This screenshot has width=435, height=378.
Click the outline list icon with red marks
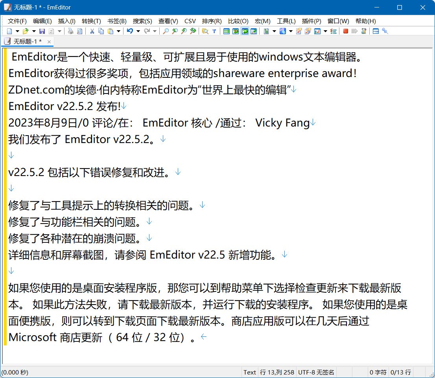coord(334,31)
